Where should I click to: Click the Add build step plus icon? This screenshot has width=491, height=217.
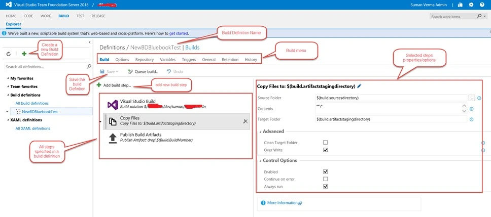(x=99, y=85)
